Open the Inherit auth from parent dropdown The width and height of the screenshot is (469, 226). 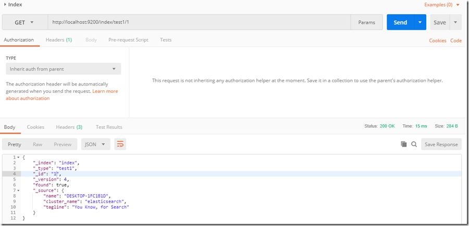click(64, 69)
